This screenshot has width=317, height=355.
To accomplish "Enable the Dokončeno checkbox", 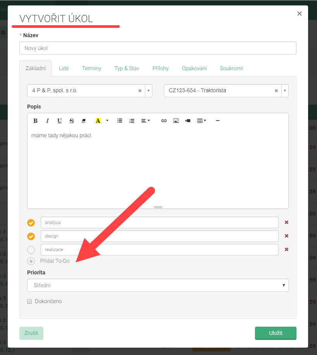I will point(29,302).
